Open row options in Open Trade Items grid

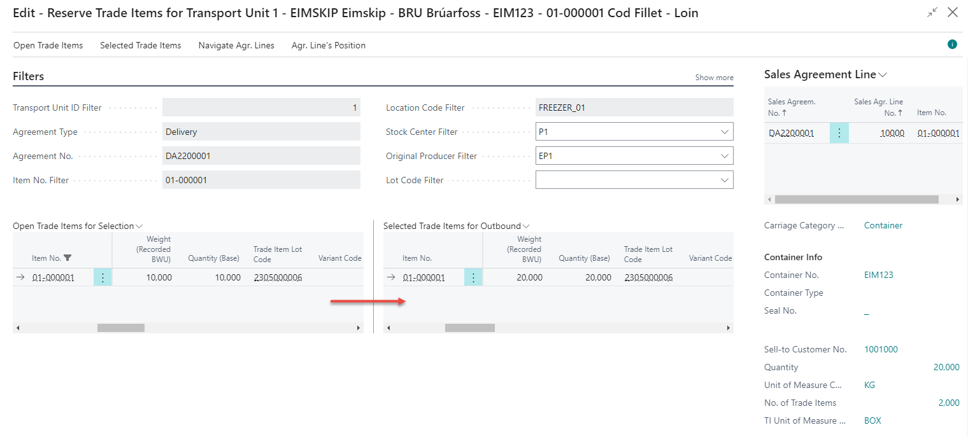pos(103,277)
